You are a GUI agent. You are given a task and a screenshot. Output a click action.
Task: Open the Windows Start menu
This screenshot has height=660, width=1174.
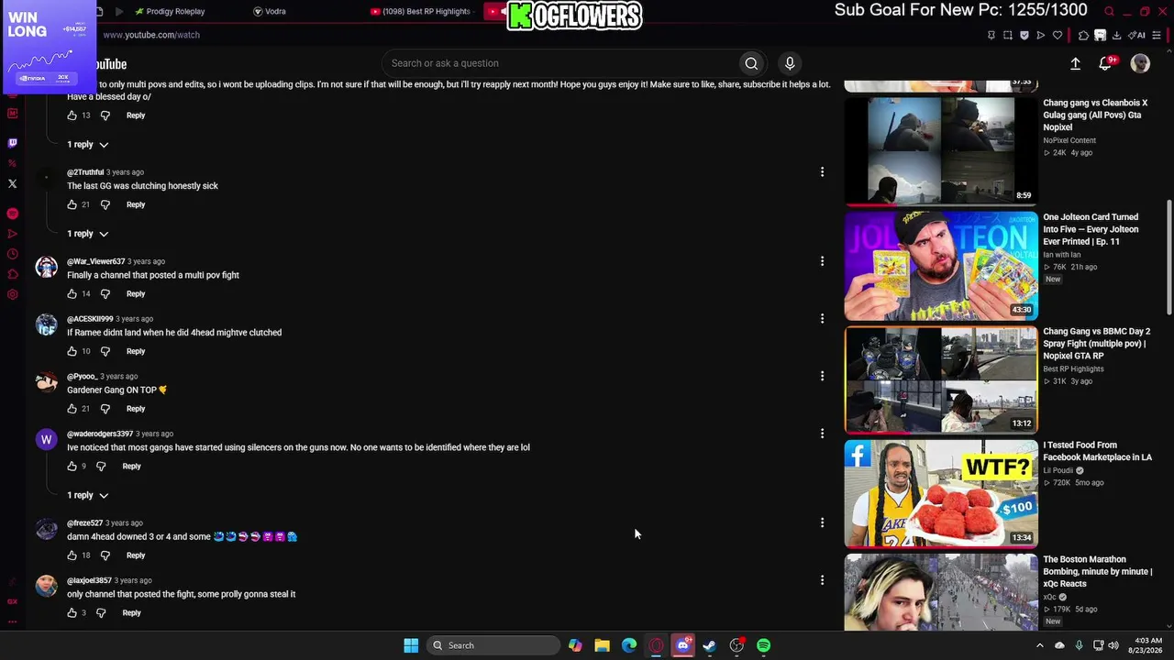[x=411, y=645]
